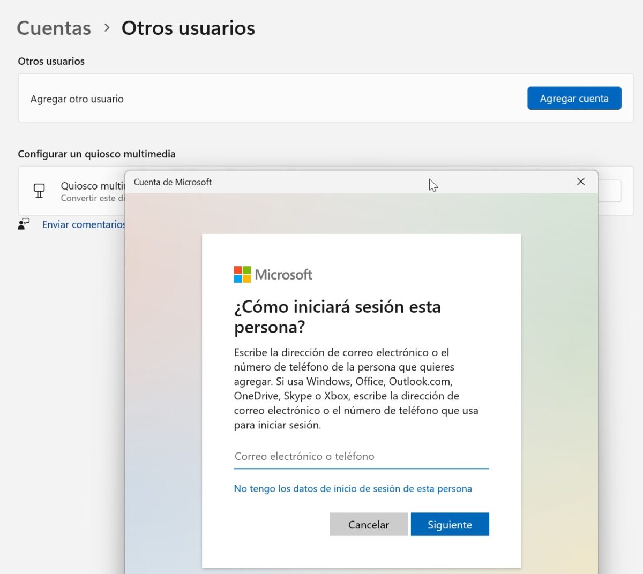The height and width of the screenshot is (574, 643).
Task: Open 'No tengo los datos de inicio' link
Action: (x=353, y=488)
